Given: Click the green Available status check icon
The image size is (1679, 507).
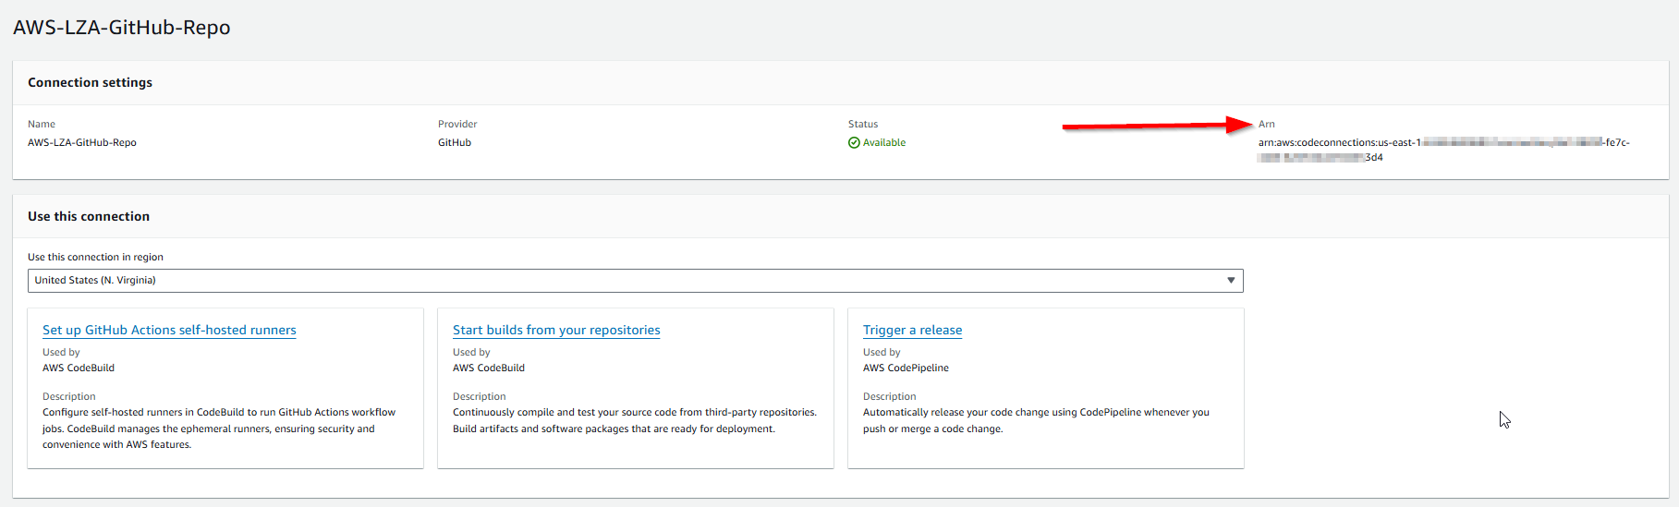Looking at the screenshot, I should click(x=854, y=142).
